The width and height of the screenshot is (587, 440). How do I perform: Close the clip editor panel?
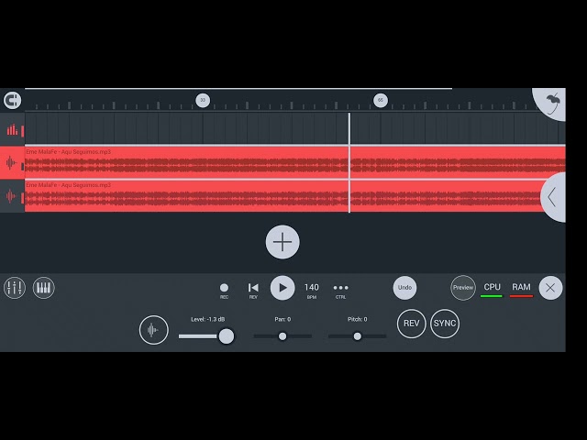pyautogui.click(x=550, y=288)
